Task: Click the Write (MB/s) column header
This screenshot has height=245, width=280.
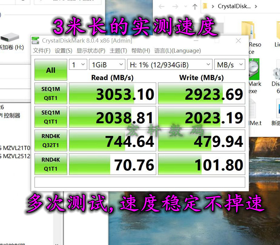Action: click(202, 78)
